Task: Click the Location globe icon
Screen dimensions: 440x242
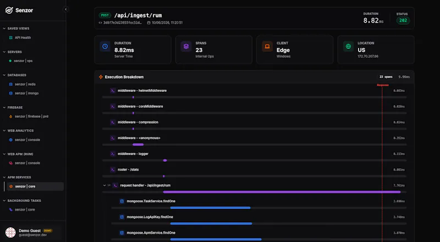Action: point(348,46)
